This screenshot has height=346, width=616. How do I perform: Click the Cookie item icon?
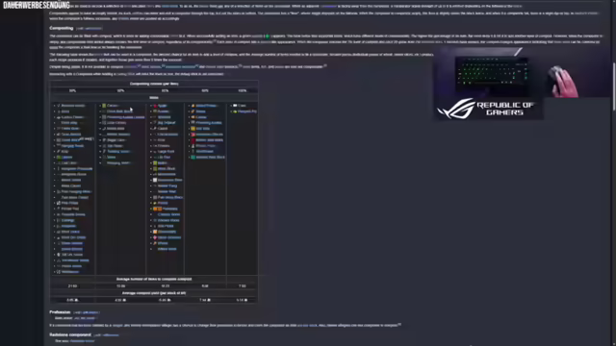[x=192, y=117]
